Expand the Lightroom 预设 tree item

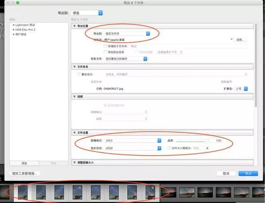click(14, 25)
